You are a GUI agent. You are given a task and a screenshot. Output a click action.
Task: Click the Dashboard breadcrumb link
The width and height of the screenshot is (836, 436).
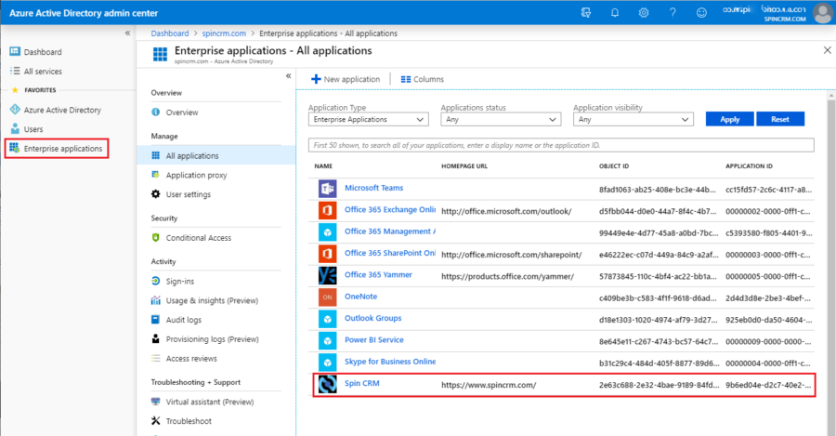tap(170, 33)
